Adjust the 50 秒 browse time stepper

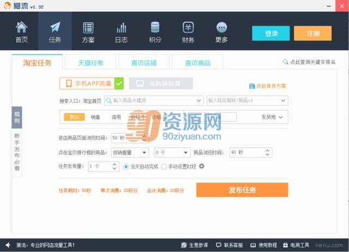(x=144, y=138)
